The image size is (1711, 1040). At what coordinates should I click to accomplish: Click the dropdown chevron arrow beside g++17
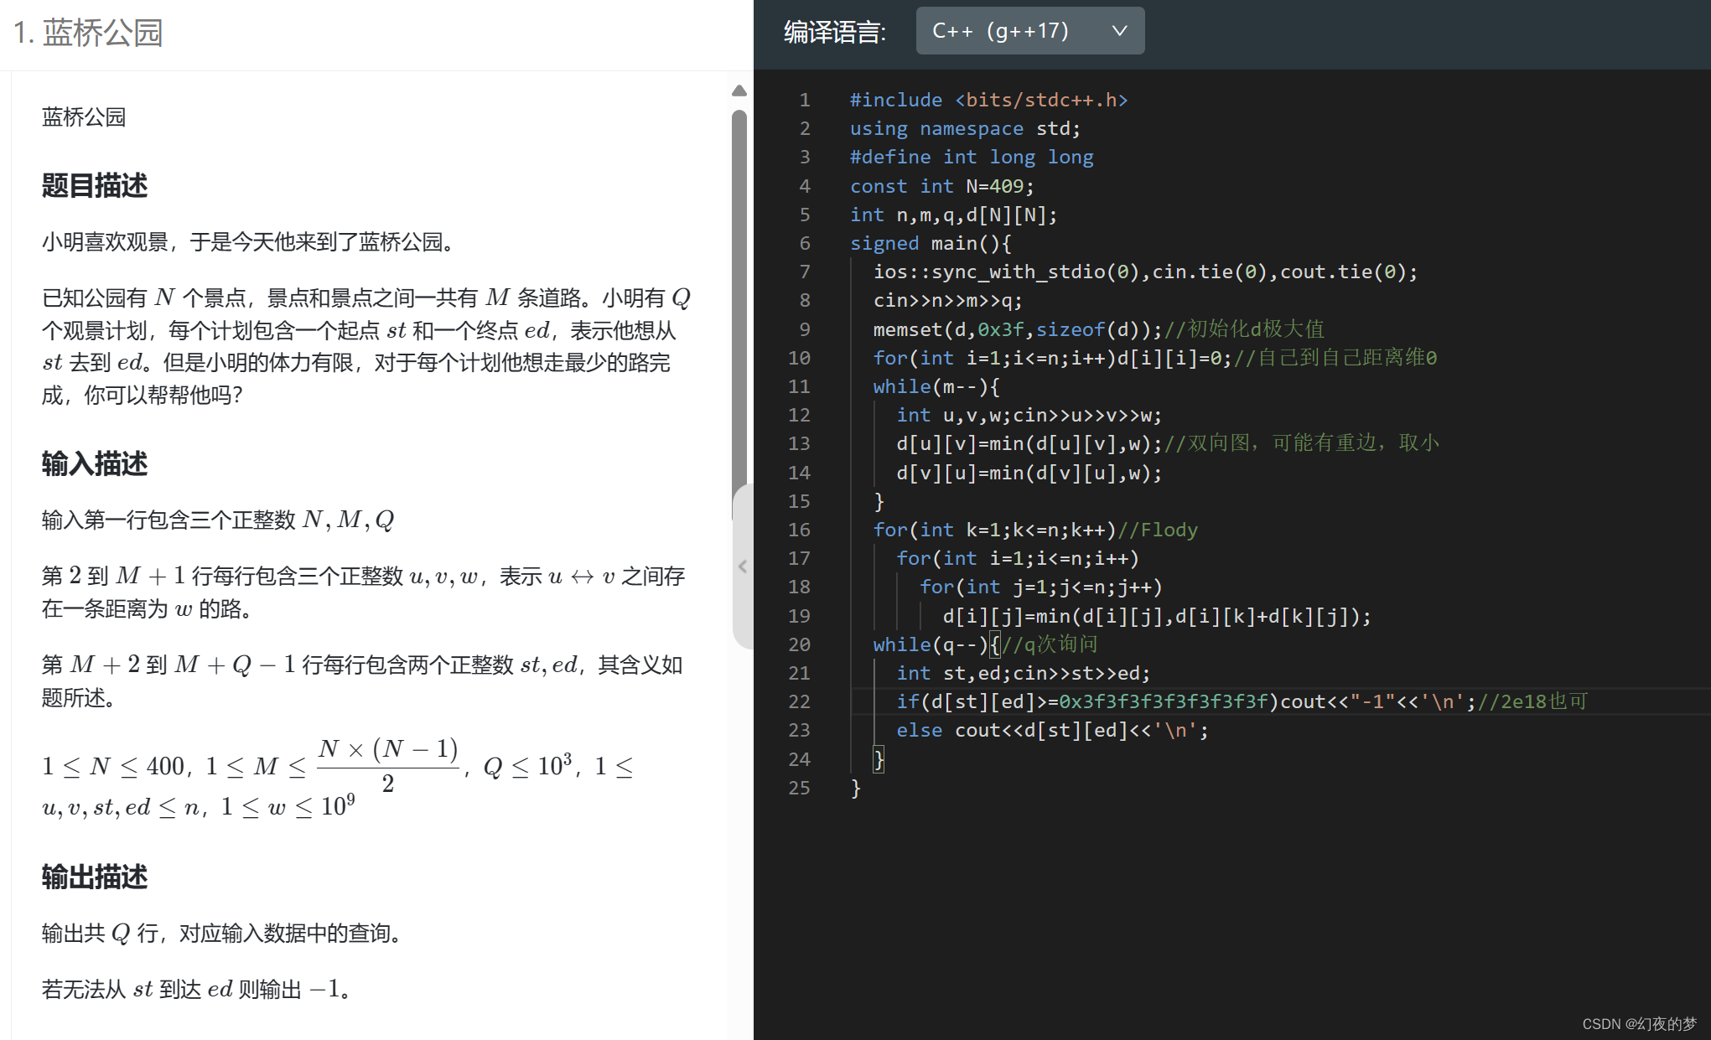click(x=1119, y=31)
